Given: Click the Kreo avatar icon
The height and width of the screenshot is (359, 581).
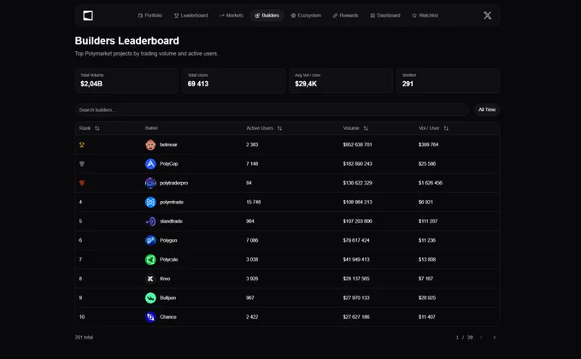Looking at the screenshot, I should coord(150,279).
